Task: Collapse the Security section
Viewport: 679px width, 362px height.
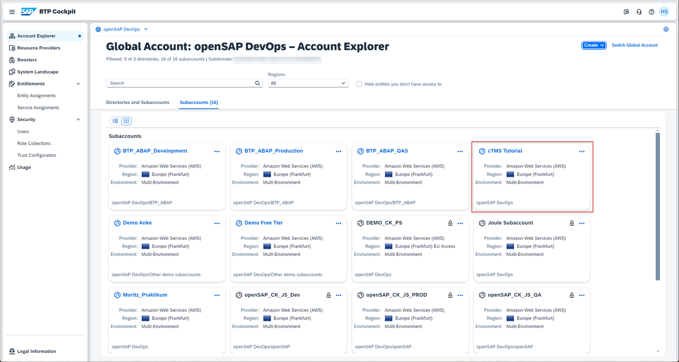Action: click(x=78, y=120)
